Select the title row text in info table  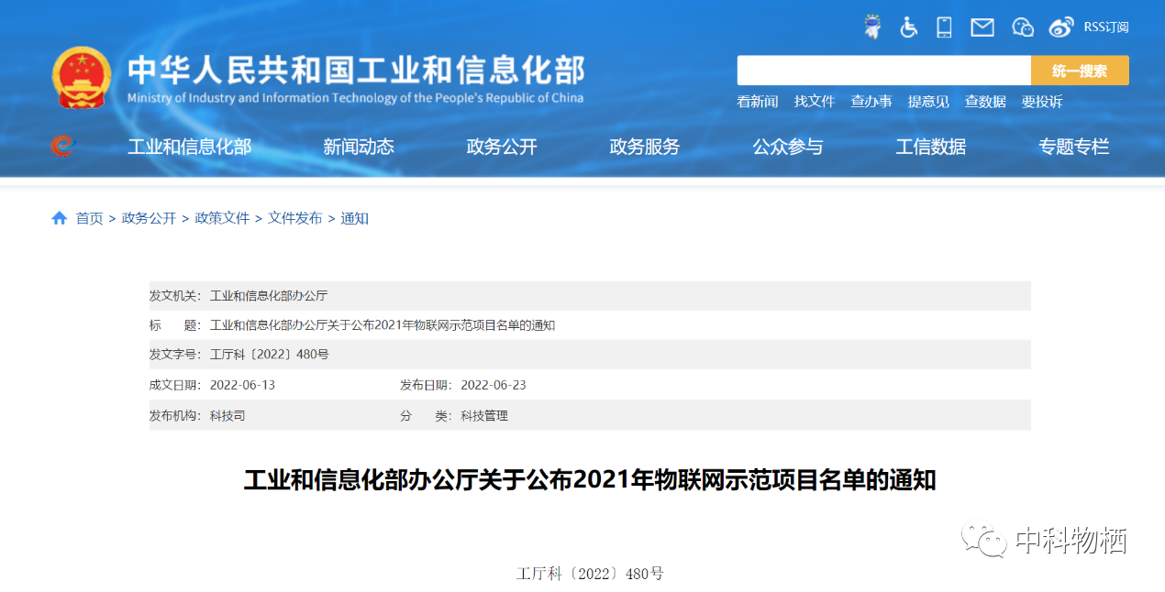pyautogui.click(x=383, y=325)
